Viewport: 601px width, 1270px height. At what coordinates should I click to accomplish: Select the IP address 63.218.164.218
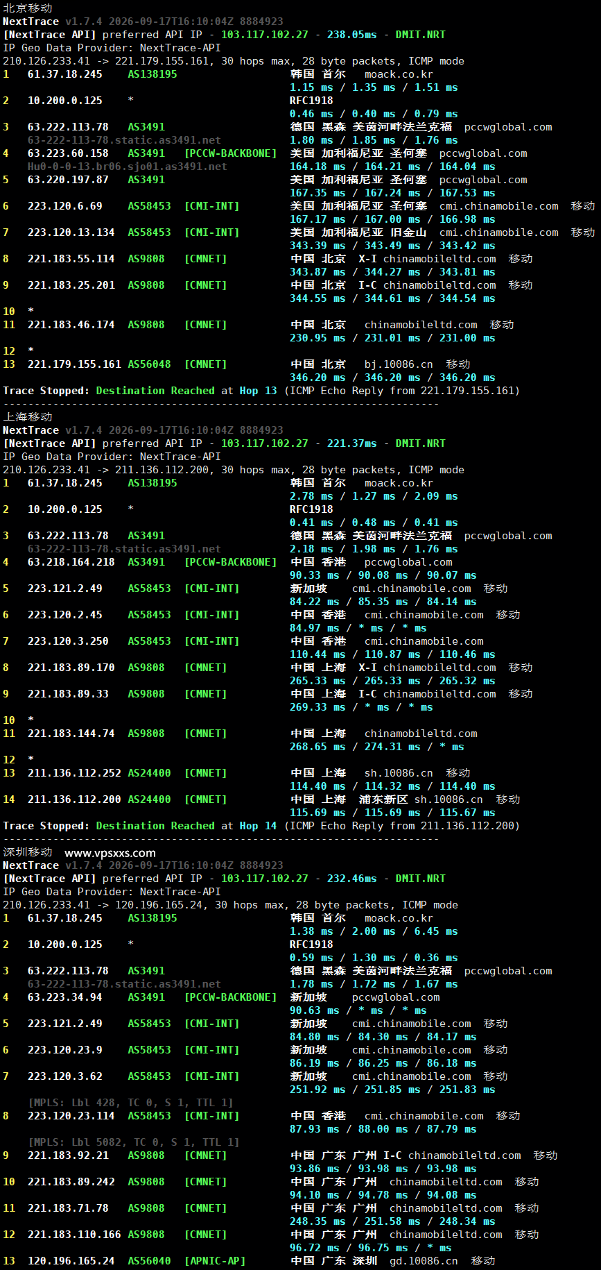click(71, 562)
